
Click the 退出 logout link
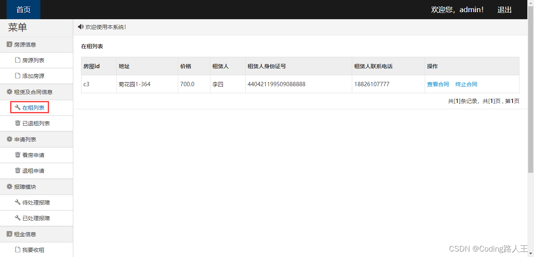pos(504,10)
